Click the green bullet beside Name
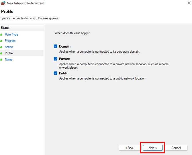192x155 pixels. coord(2,60)
